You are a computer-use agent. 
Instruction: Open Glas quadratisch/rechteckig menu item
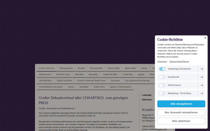137,81
